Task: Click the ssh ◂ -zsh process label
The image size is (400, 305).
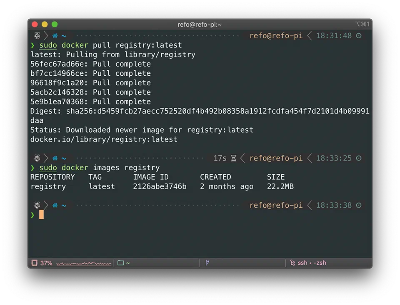Action: [x=312, y=263]
